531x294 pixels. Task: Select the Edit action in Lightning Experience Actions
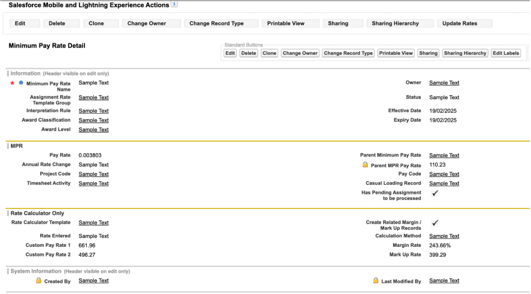pyautogui.click(x=25, y=23)
